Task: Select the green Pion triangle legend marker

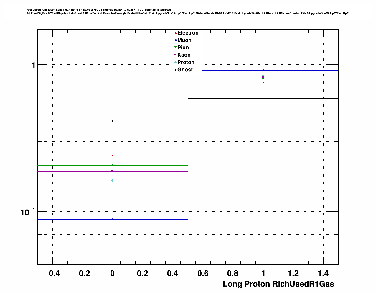Action: pos(176,48)
